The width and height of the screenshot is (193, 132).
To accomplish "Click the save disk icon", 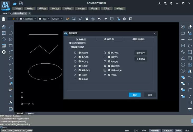I will pos(21,3).
